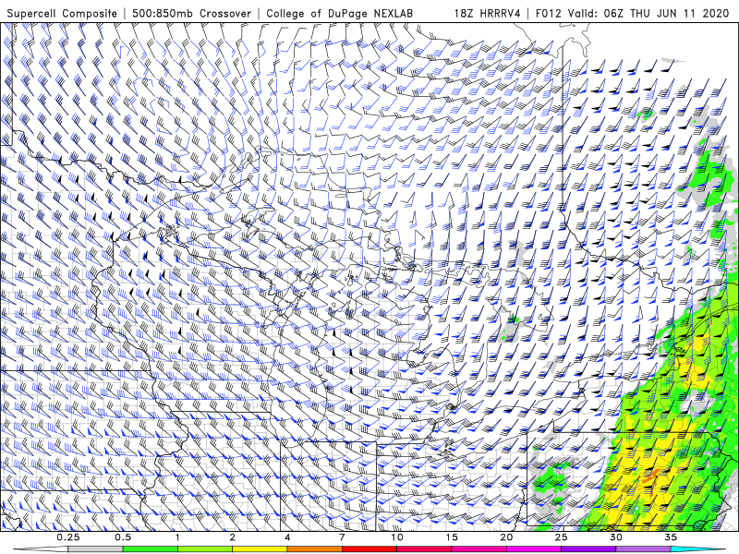Screen dimensions: 739x554
Task: Click the 'Supercell Composite' title text
Action: [x=62, y=14]
